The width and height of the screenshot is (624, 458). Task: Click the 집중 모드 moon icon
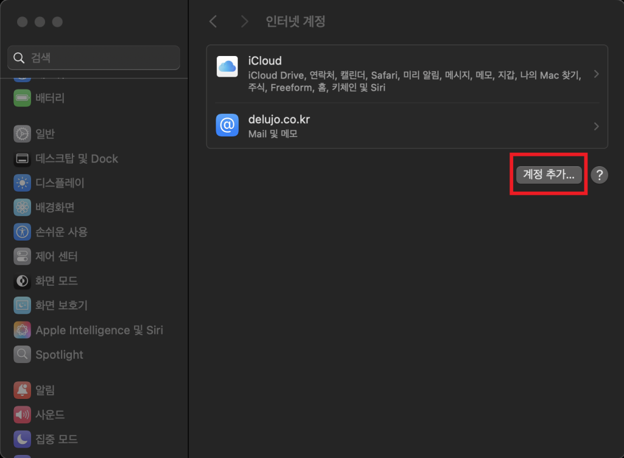(23, 439)
